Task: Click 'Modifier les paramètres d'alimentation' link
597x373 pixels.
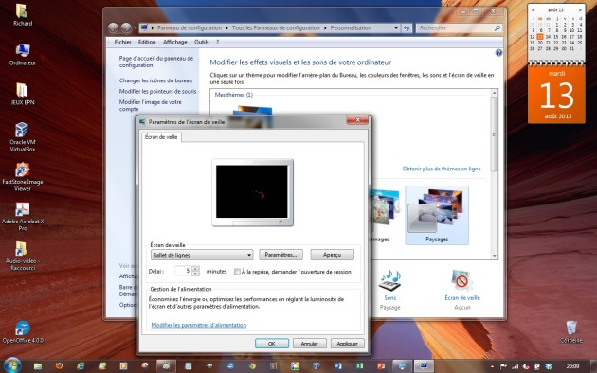Action: 199,325
